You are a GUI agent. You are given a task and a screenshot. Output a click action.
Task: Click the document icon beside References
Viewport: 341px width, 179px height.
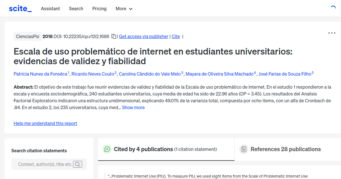pos(244,149)
